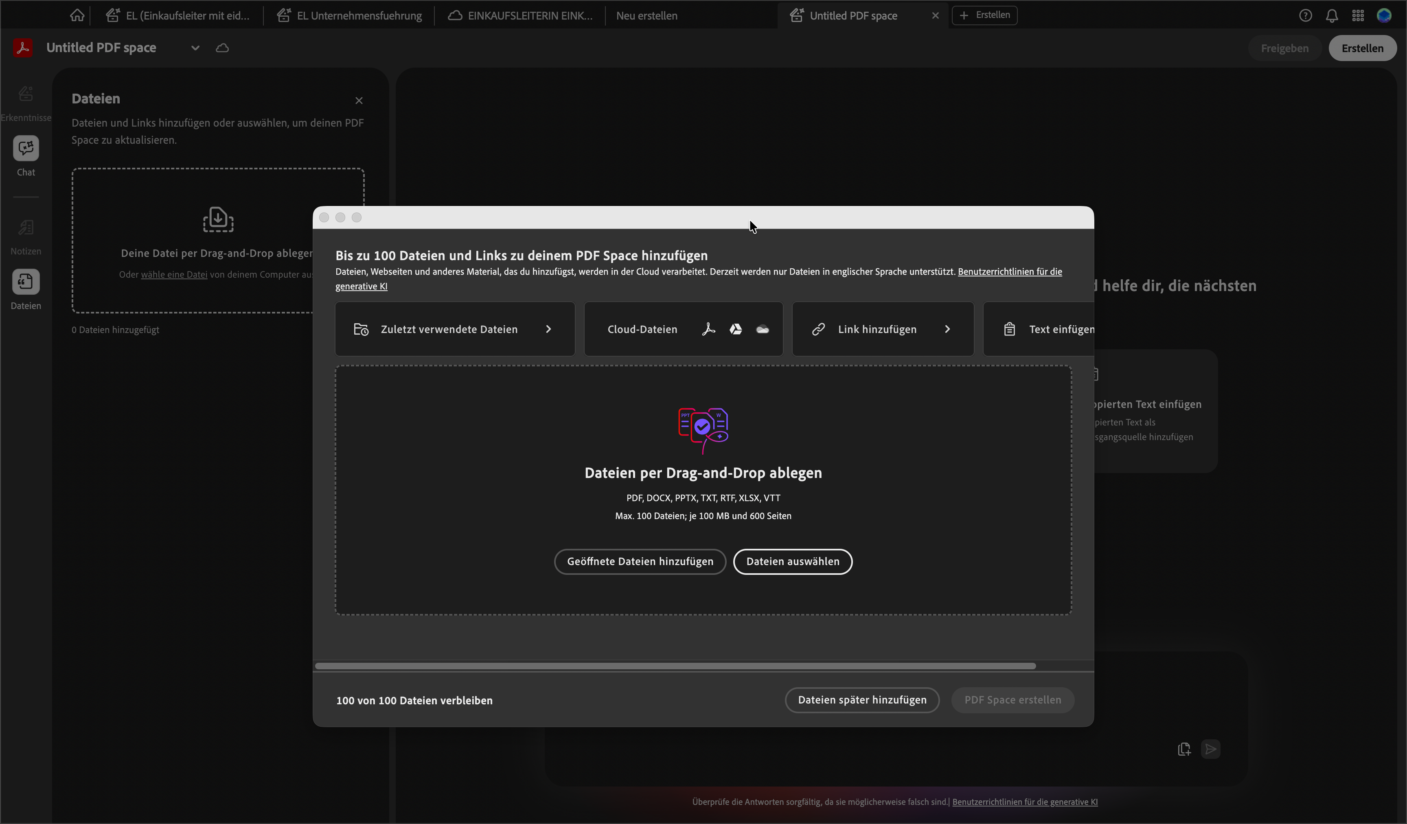Click the user profile avatar
The width and height of the screenshot is (1407, 824).
point(1384,15)
